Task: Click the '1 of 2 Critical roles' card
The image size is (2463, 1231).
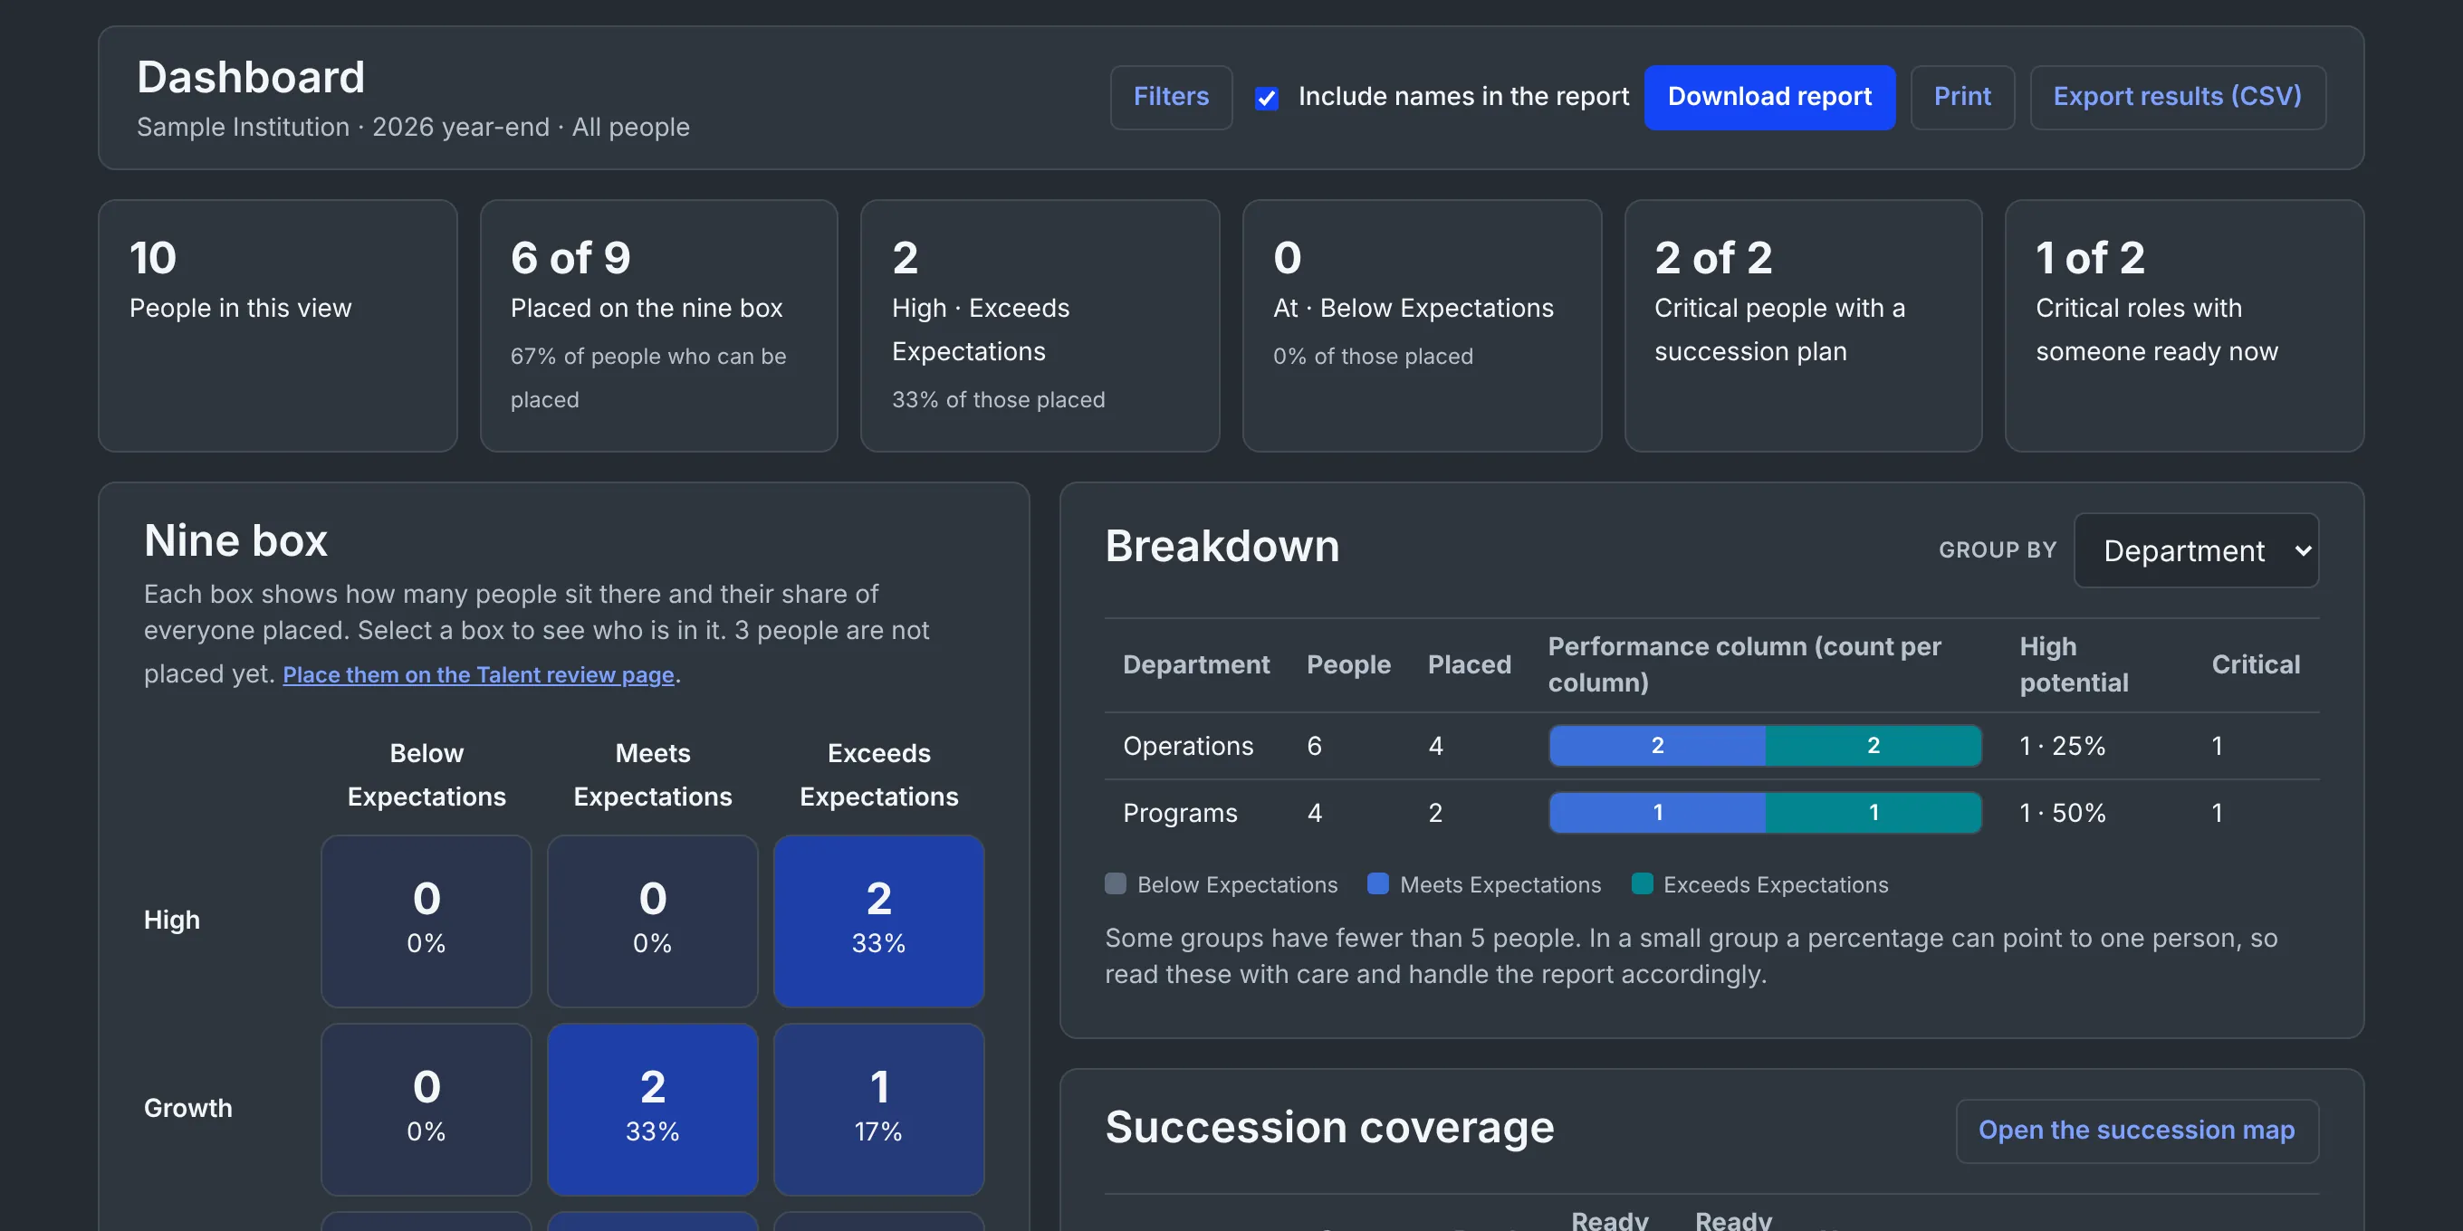Action: pos(2185,325)
